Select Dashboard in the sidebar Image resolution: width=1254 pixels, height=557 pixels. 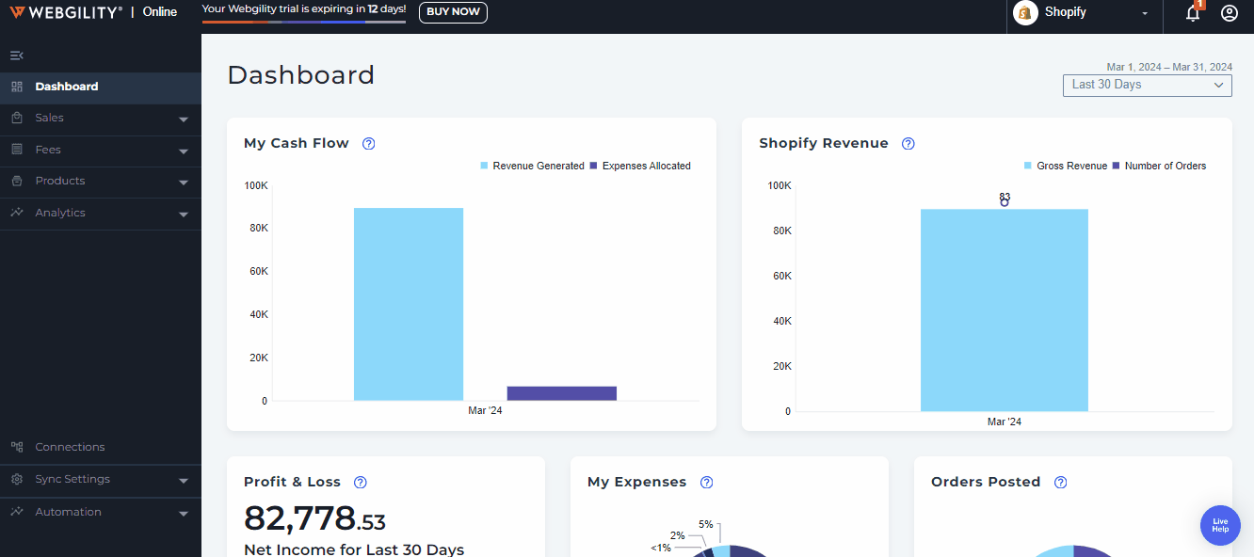pos(67,87)
